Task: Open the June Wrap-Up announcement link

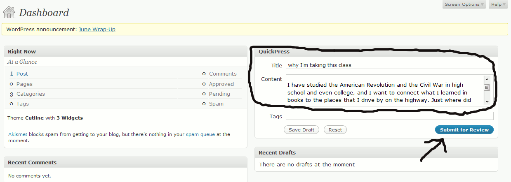Action: (97, 30)
